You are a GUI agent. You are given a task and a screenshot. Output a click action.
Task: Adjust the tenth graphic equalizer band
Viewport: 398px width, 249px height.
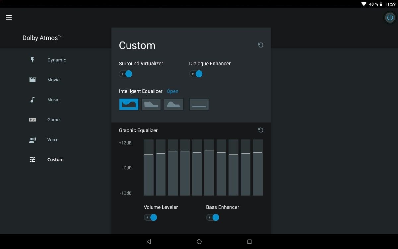pos(258,167)
